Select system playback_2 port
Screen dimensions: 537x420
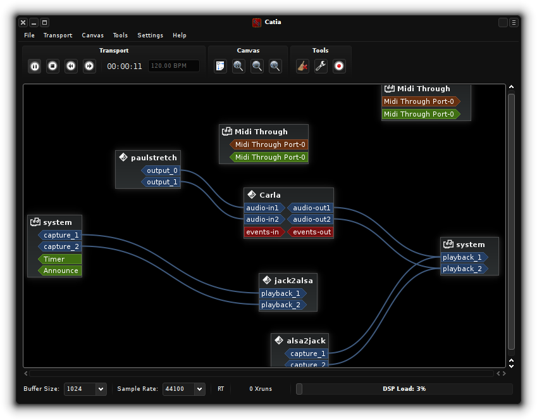[x=464, y=269]
